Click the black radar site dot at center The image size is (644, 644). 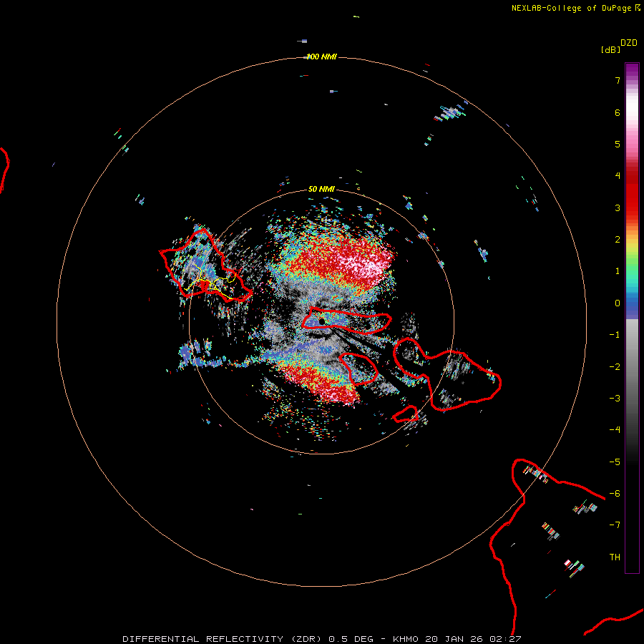click(321, 321)
